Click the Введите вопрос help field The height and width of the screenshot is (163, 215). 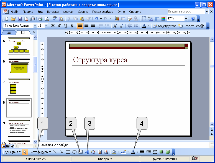(186, 12)
